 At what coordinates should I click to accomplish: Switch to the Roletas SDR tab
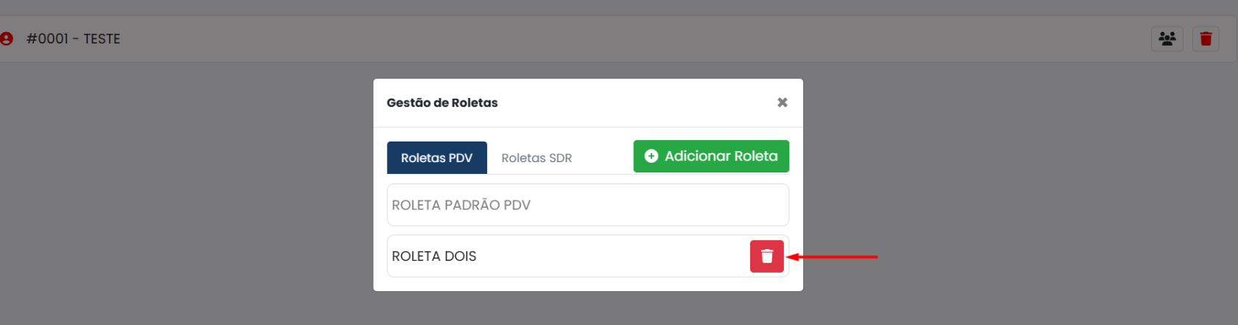point(536,158)
